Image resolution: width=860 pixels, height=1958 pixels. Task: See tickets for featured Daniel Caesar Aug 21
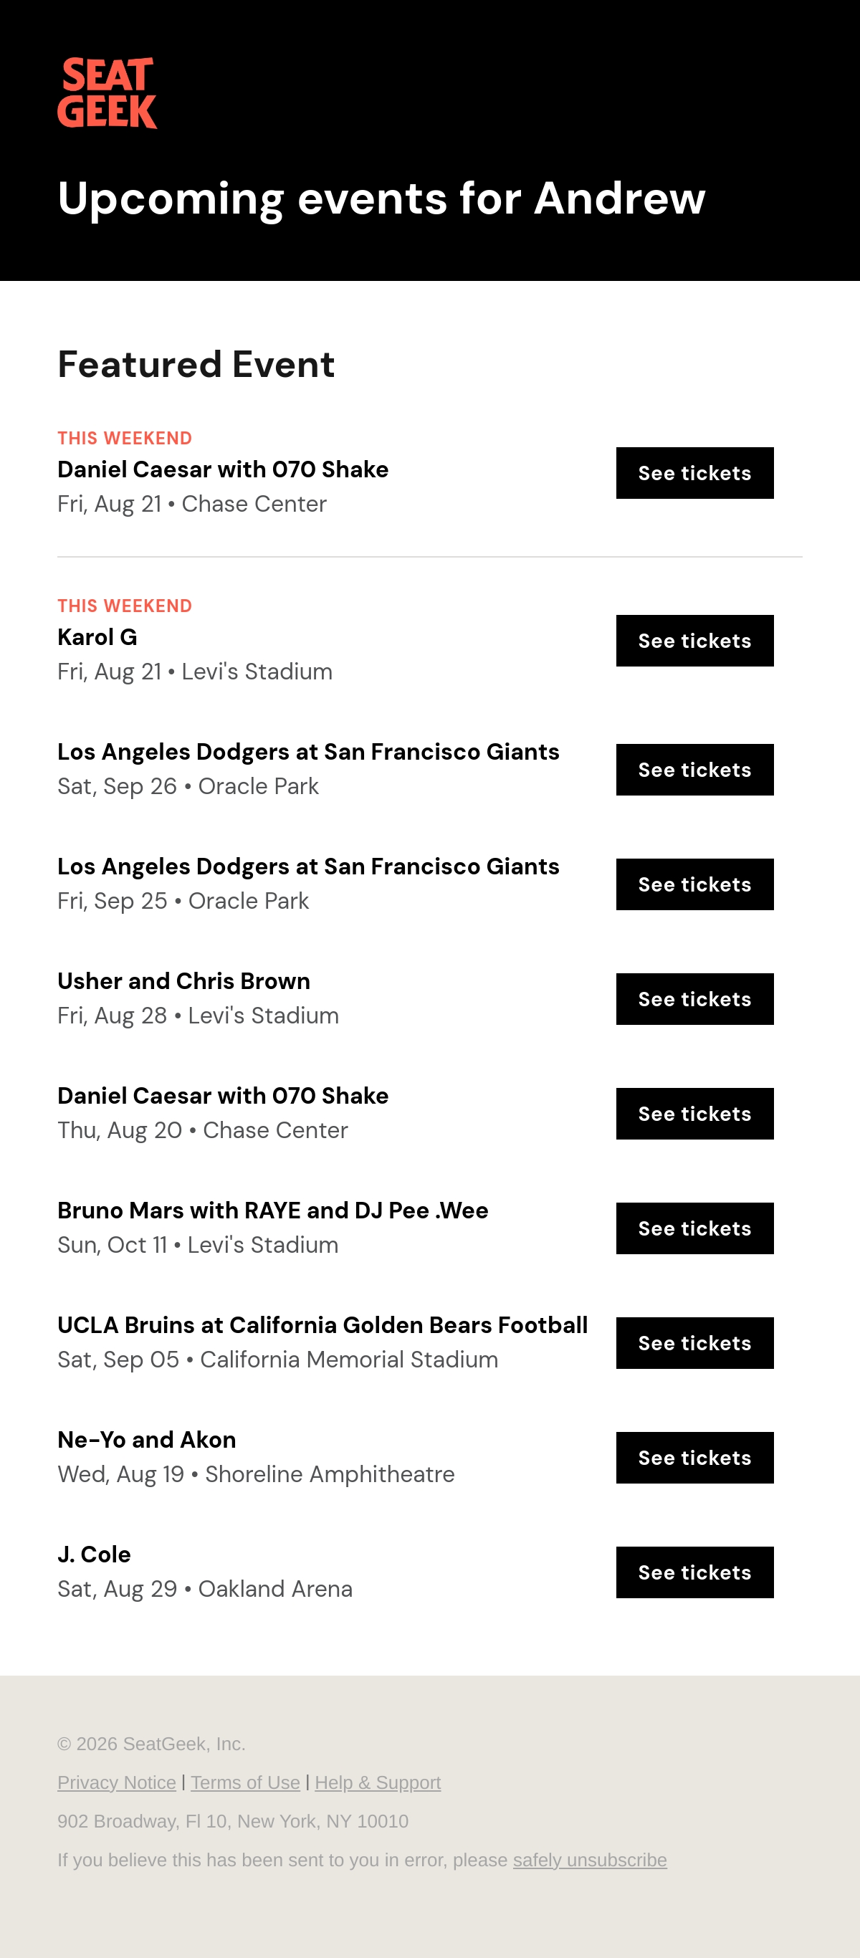[694, 473]
